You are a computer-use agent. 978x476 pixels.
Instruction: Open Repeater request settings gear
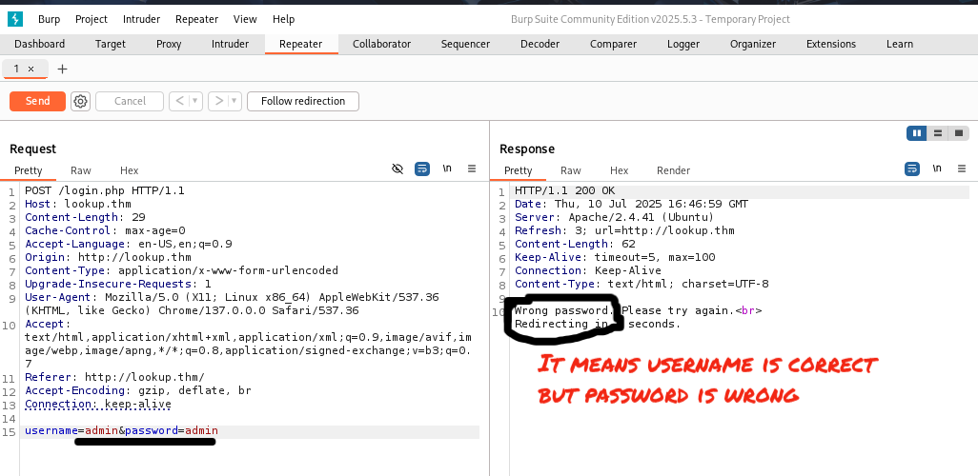[x=81, y=101]
